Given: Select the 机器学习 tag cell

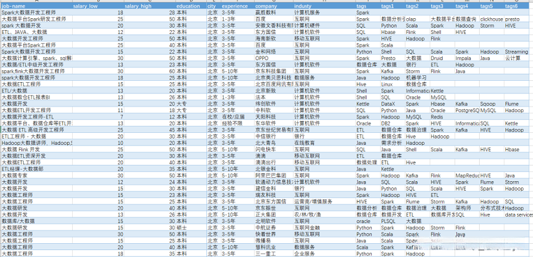Looking at the screenshot, I should click(x=417, y=78).
